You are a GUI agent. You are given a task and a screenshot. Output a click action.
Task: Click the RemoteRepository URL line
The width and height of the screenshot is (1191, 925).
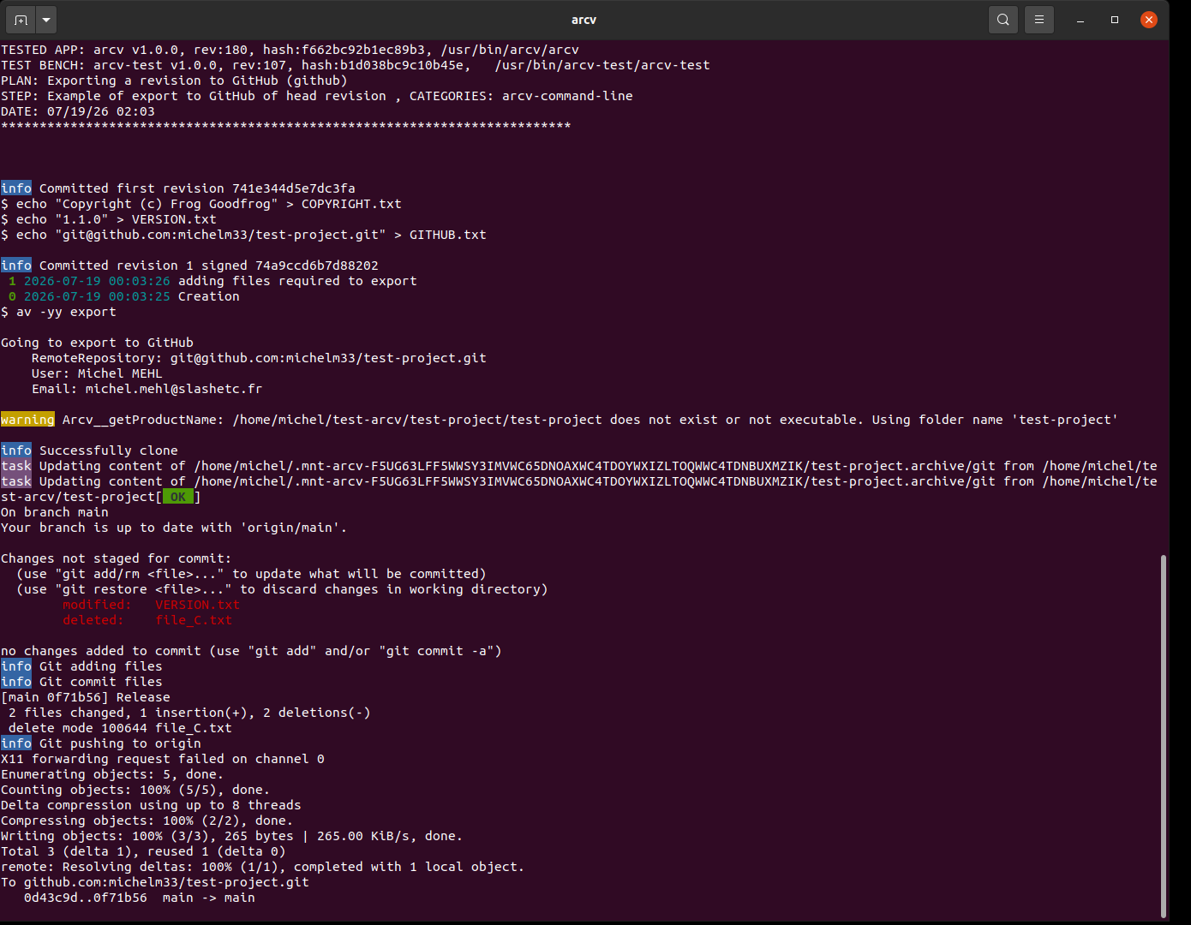tap(259, 358)
